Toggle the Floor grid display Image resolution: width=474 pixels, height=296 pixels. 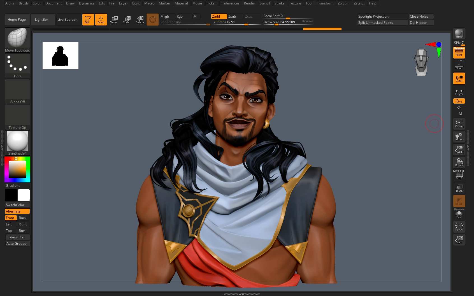click(459, 66)
